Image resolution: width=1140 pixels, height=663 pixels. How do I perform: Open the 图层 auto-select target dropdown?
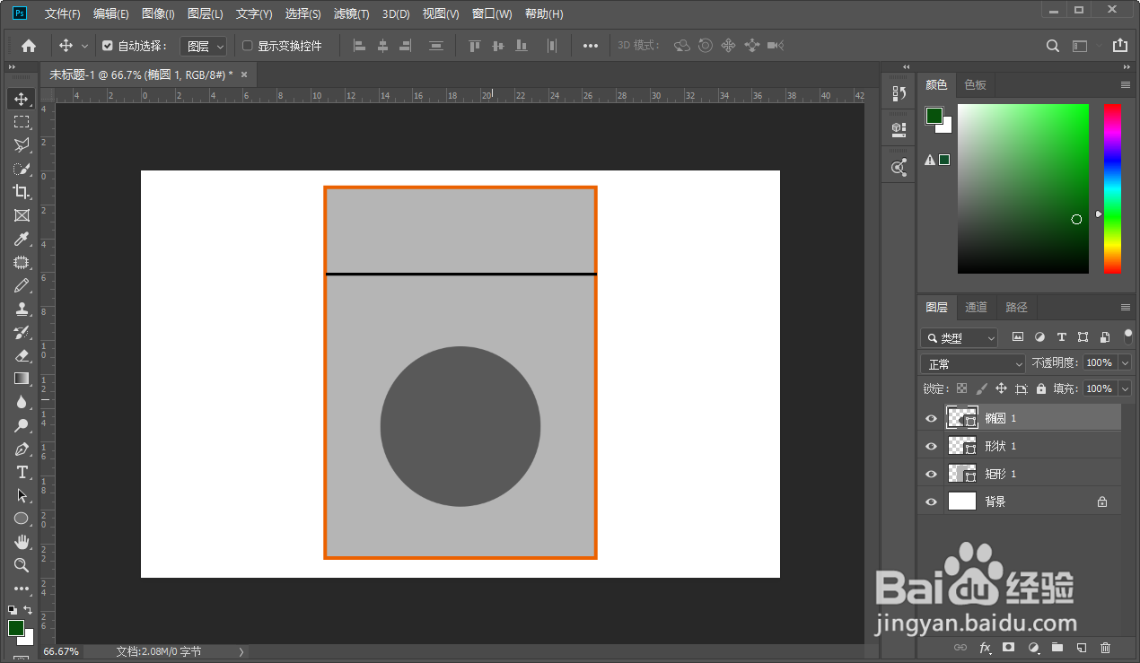click(x=204, y=46)
